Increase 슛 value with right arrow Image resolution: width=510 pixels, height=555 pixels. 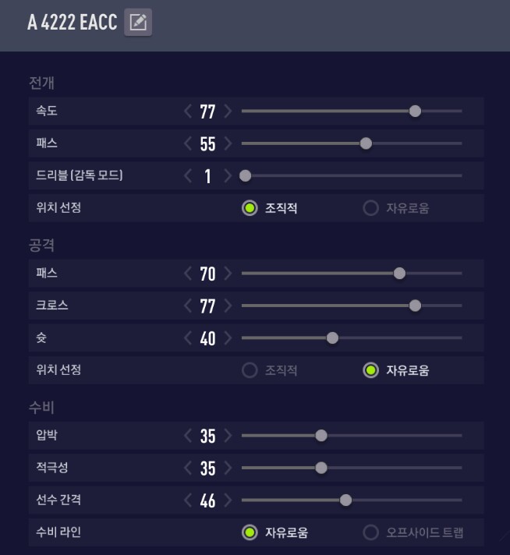[x=228, y=338]
